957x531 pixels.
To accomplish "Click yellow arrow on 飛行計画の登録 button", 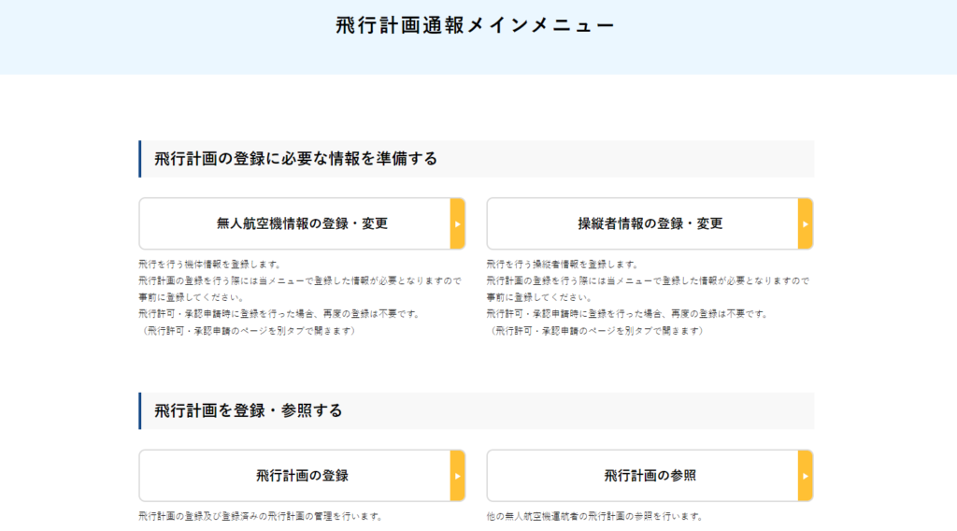I will click(x=457, y=476).
